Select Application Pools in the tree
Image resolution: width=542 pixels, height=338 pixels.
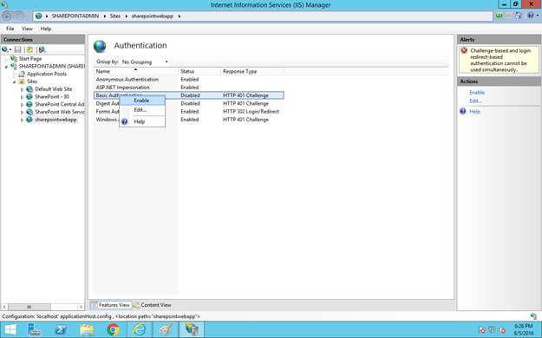click(47, 74)
